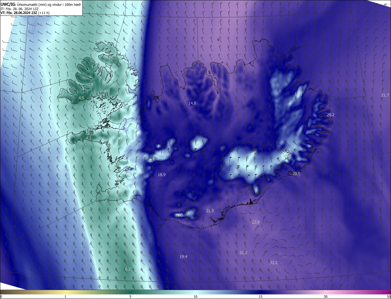Click the 22.9 value on the map
The height and width of the screenshot is (299, 391).
[x=256, y=222]
